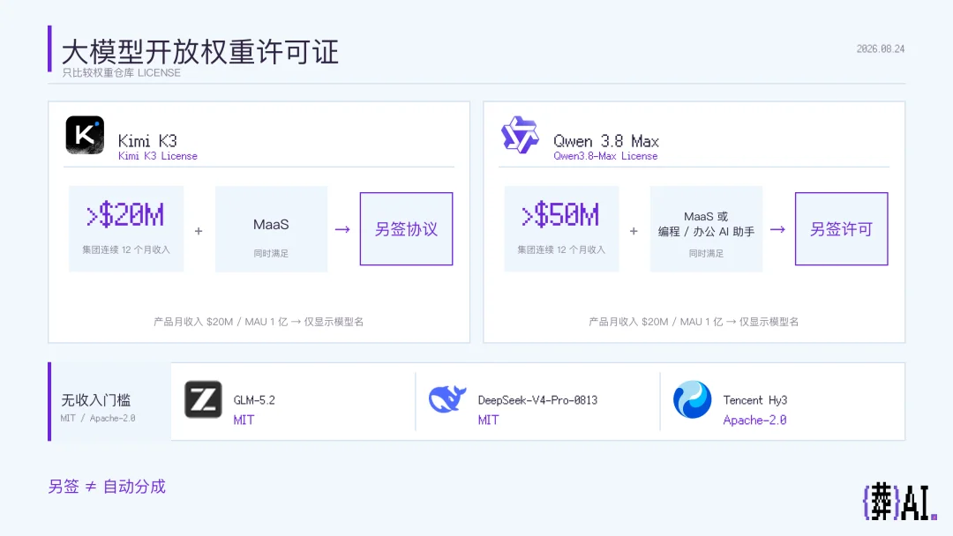The width and height of the screenshot is (953, 536).
Task: Click the 同时满足 text in Kimi panel
Action: coord(271,253)
